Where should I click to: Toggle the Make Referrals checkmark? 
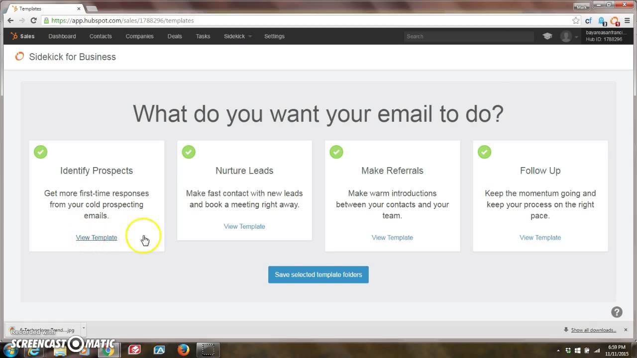pos(336,152)
